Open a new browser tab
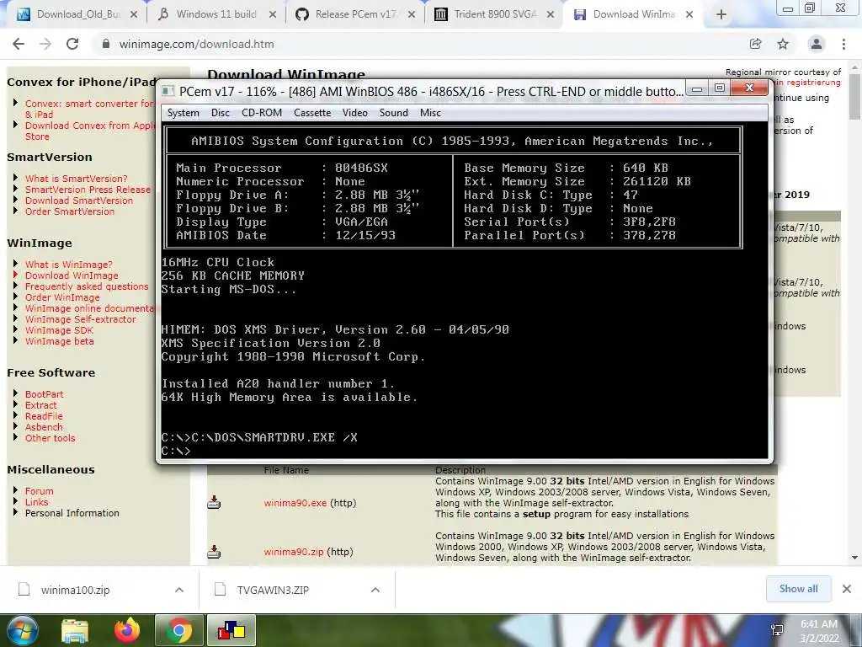This screenshot has height=647, width=862. click(x=721, y=15)
